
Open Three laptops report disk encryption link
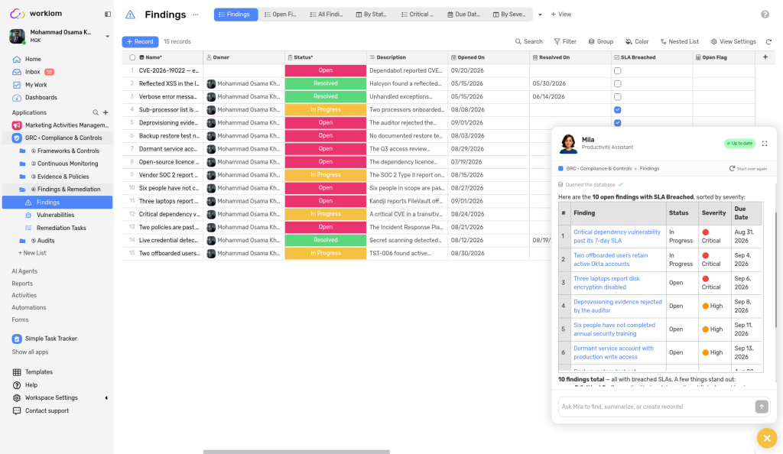point(606,283)
